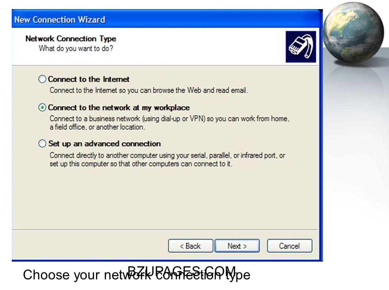
Task: Click the BZUPAGES.COM watermark text
Action: tap(182, 271)
